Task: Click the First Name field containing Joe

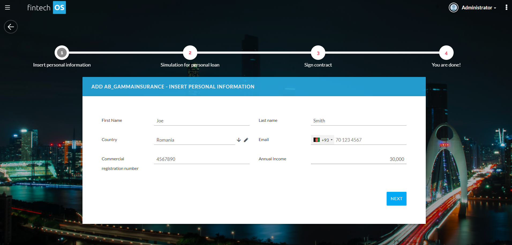Action: point(201,121)
